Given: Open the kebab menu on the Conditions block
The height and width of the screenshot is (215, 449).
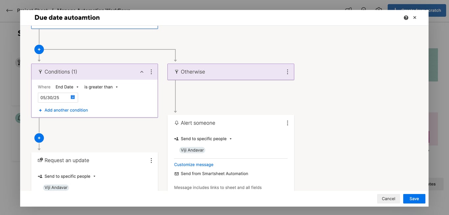Looking at the screenshot, I should tap(151, 72).
